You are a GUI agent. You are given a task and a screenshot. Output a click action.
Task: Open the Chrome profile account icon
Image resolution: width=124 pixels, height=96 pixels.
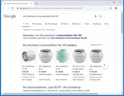tap(116, 8)
